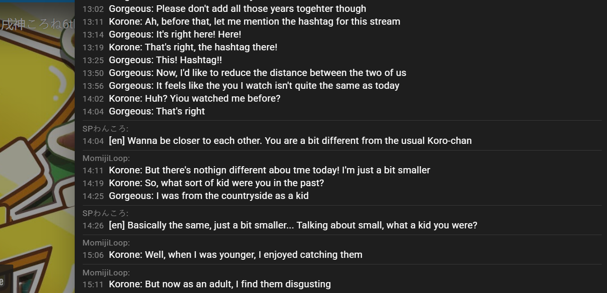Click the 13:02 timestamp link

point(93,9)
